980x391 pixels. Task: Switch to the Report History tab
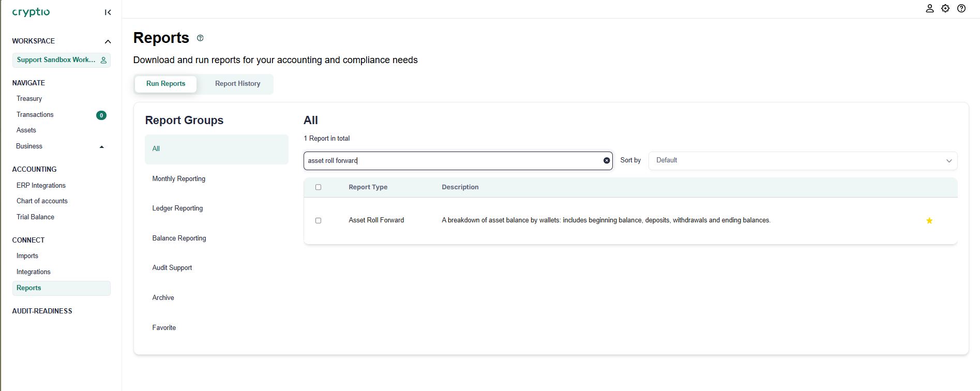(237, 84)
